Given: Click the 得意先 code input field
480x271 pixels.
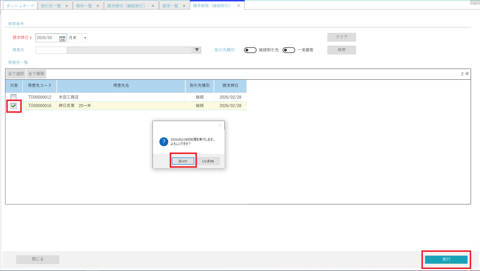Looking at the screenshot, I should point(51,50).
